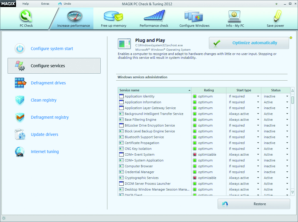Click the Configure system start power icon
This screenshot has width=298, height=222.
[x=20, y=49]
